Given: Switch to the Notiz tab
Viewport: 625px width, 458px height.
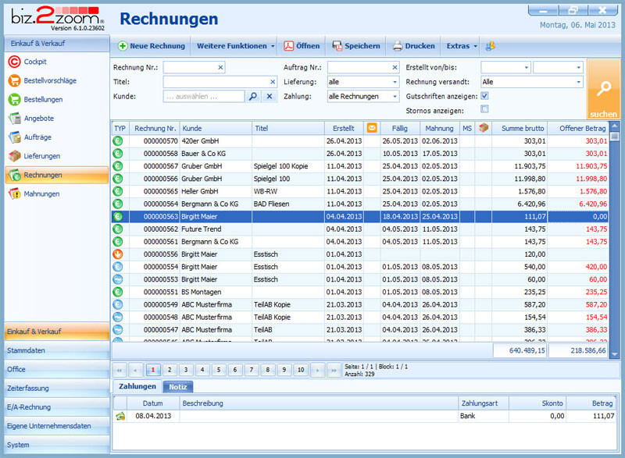Looking at the screenshot, I should [178, 386].
